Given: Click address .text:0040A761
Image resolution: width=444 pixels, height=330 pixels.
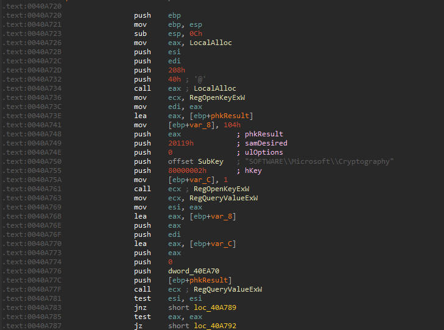Looking at the screenshot, I should [x=32, y=189].
